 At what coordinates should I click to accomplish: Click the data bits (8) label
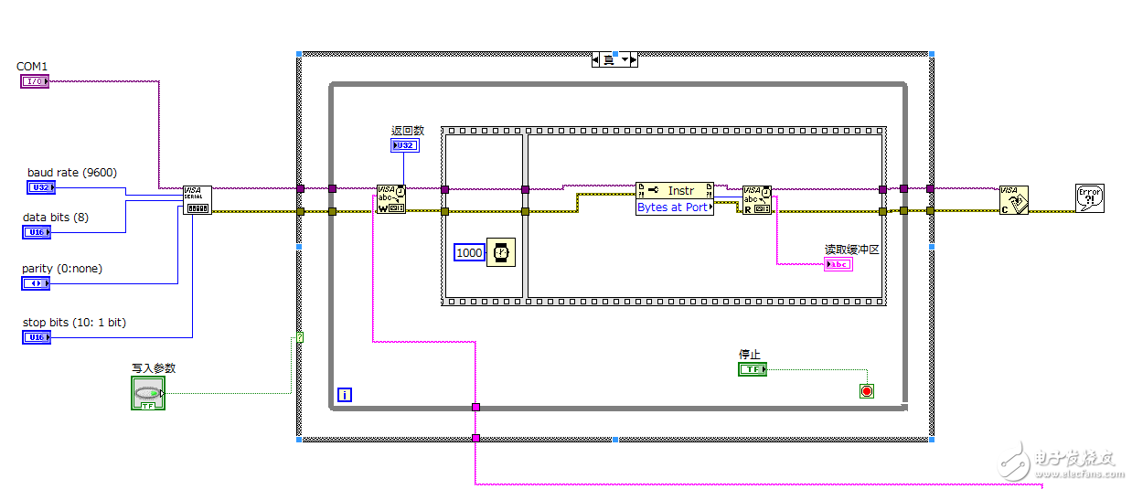pos(56,218)
